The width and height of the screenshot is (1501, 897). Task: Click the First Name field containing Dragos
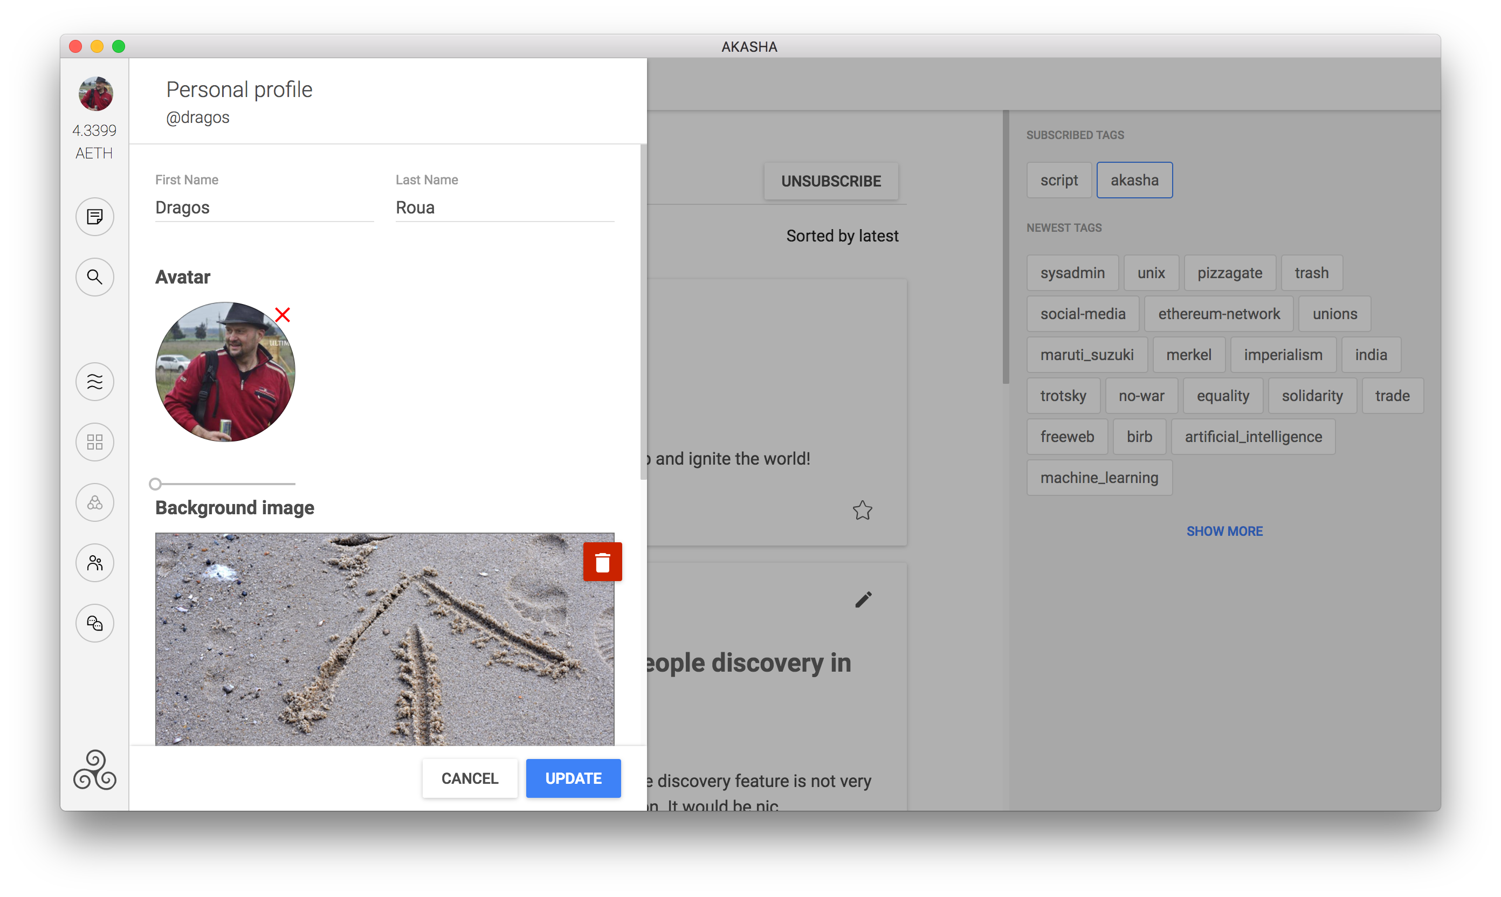tap(264, 208)
